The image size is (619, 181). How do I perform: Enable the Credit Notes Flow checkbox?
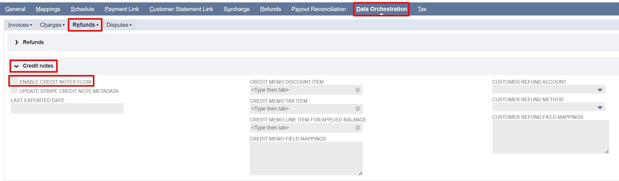coord(14,81)
